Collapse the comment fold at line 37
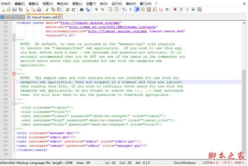The image size is (248, 166). (x=14, y=103)
